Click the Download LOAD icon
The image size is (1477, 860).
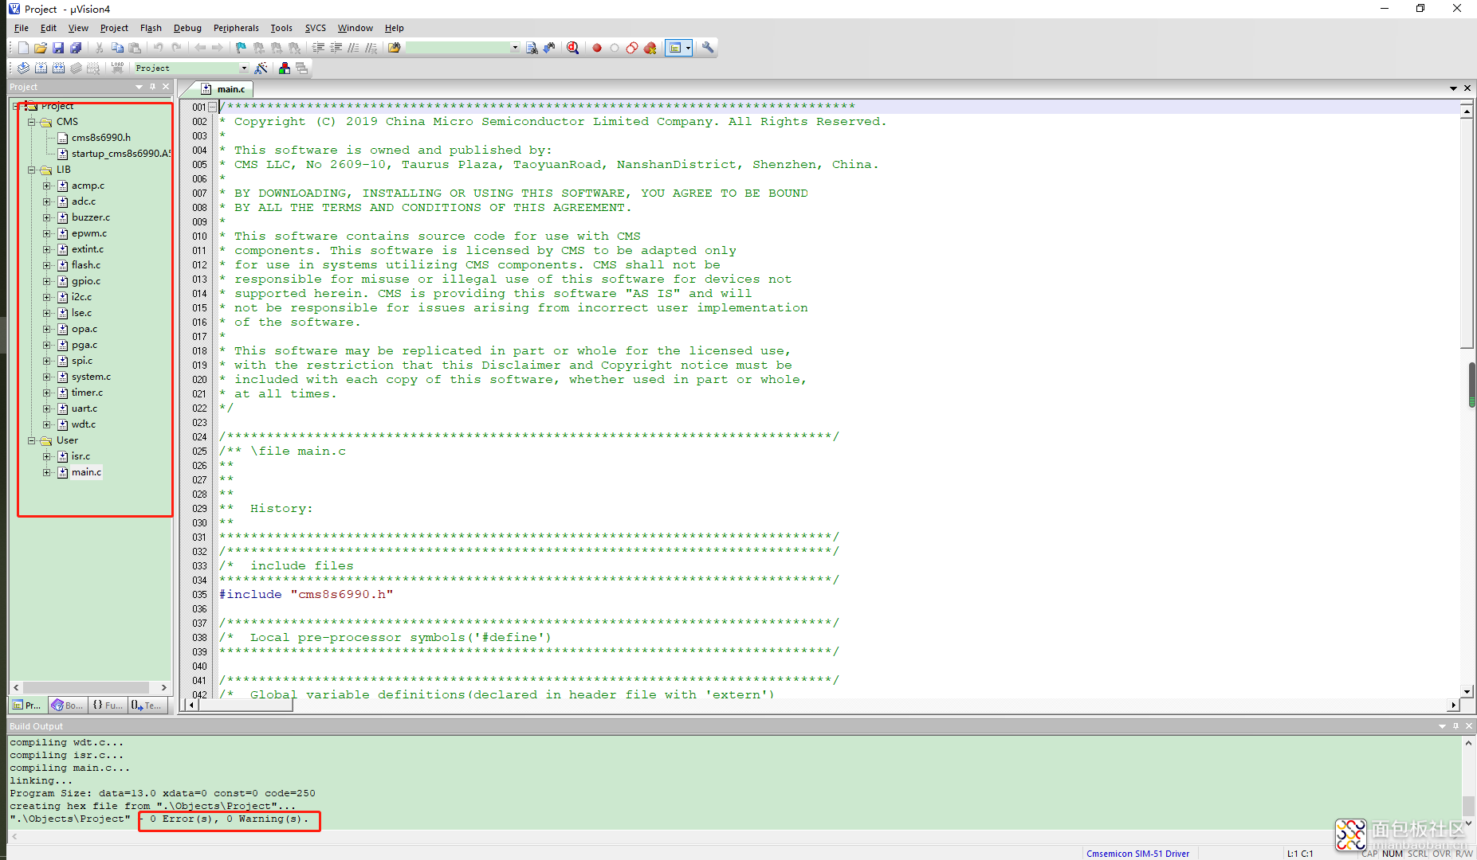(117, 68)
